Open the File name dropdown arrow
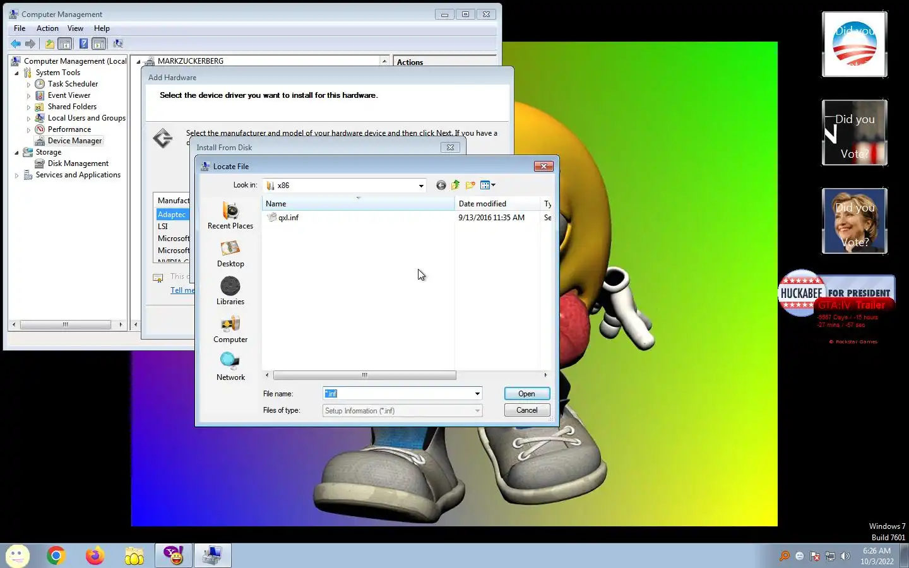Image resolution: width=909 pixels, height=568 pixels. point(477,394)
